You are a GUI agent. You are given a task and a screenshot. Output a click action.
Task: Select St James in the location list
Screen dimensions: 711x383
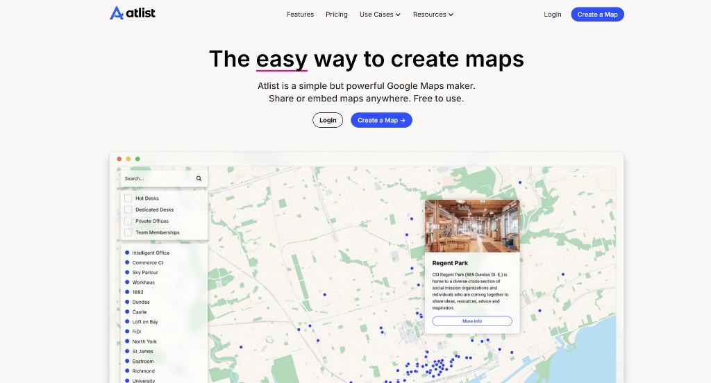[139, 351]
